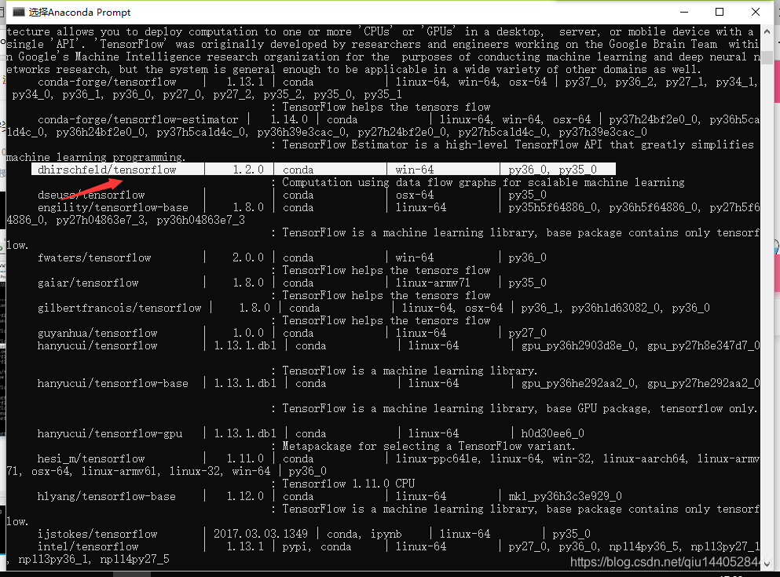Click the scrollbar up arrow

(x=767, y=32)
